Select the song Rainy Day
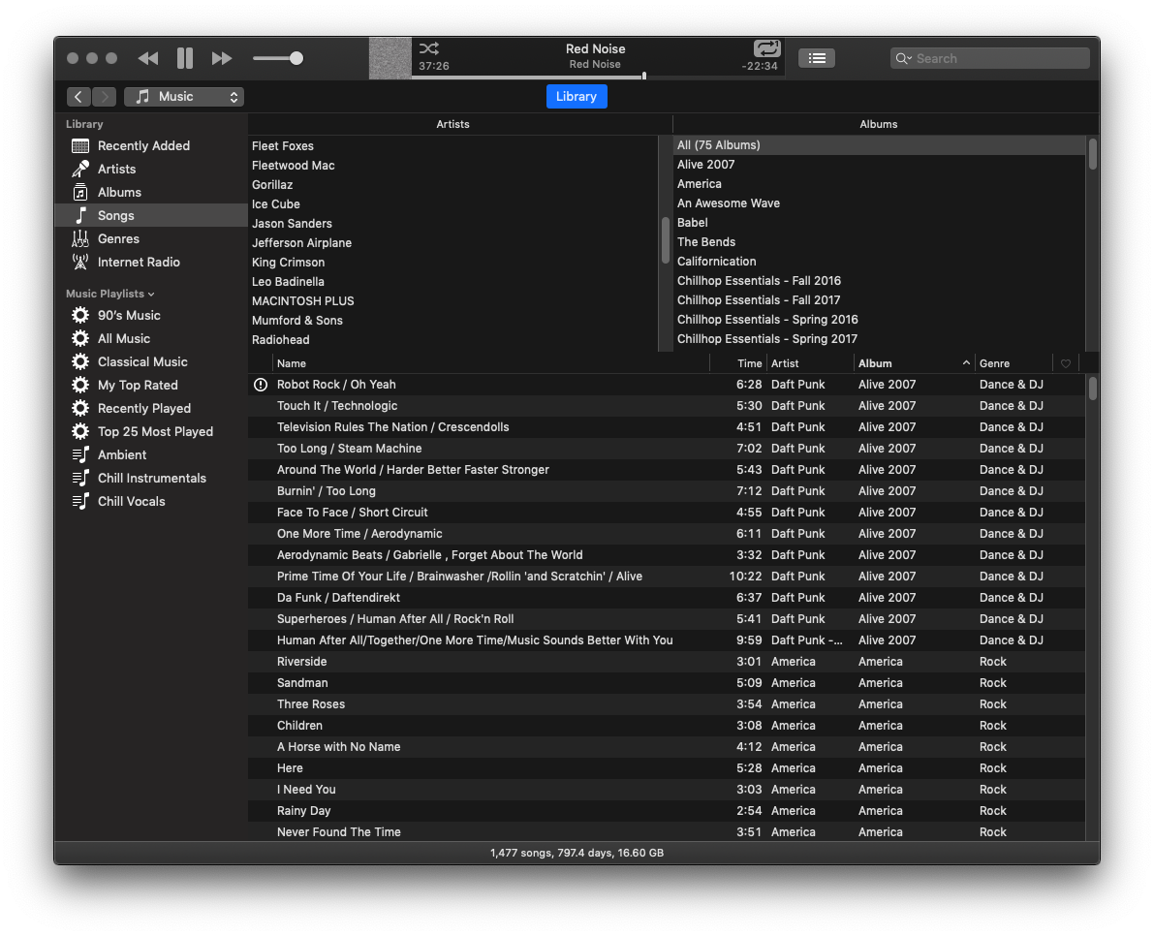1154x936 pixels. click(666, 811)
